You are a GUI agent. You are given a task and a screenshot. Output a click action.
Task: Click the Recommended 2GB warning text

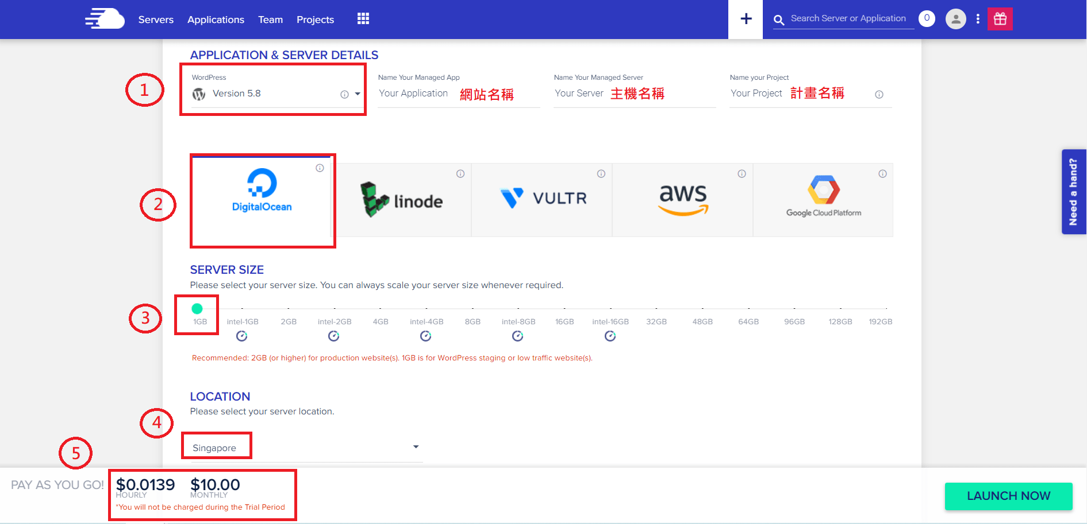point(392,358)
